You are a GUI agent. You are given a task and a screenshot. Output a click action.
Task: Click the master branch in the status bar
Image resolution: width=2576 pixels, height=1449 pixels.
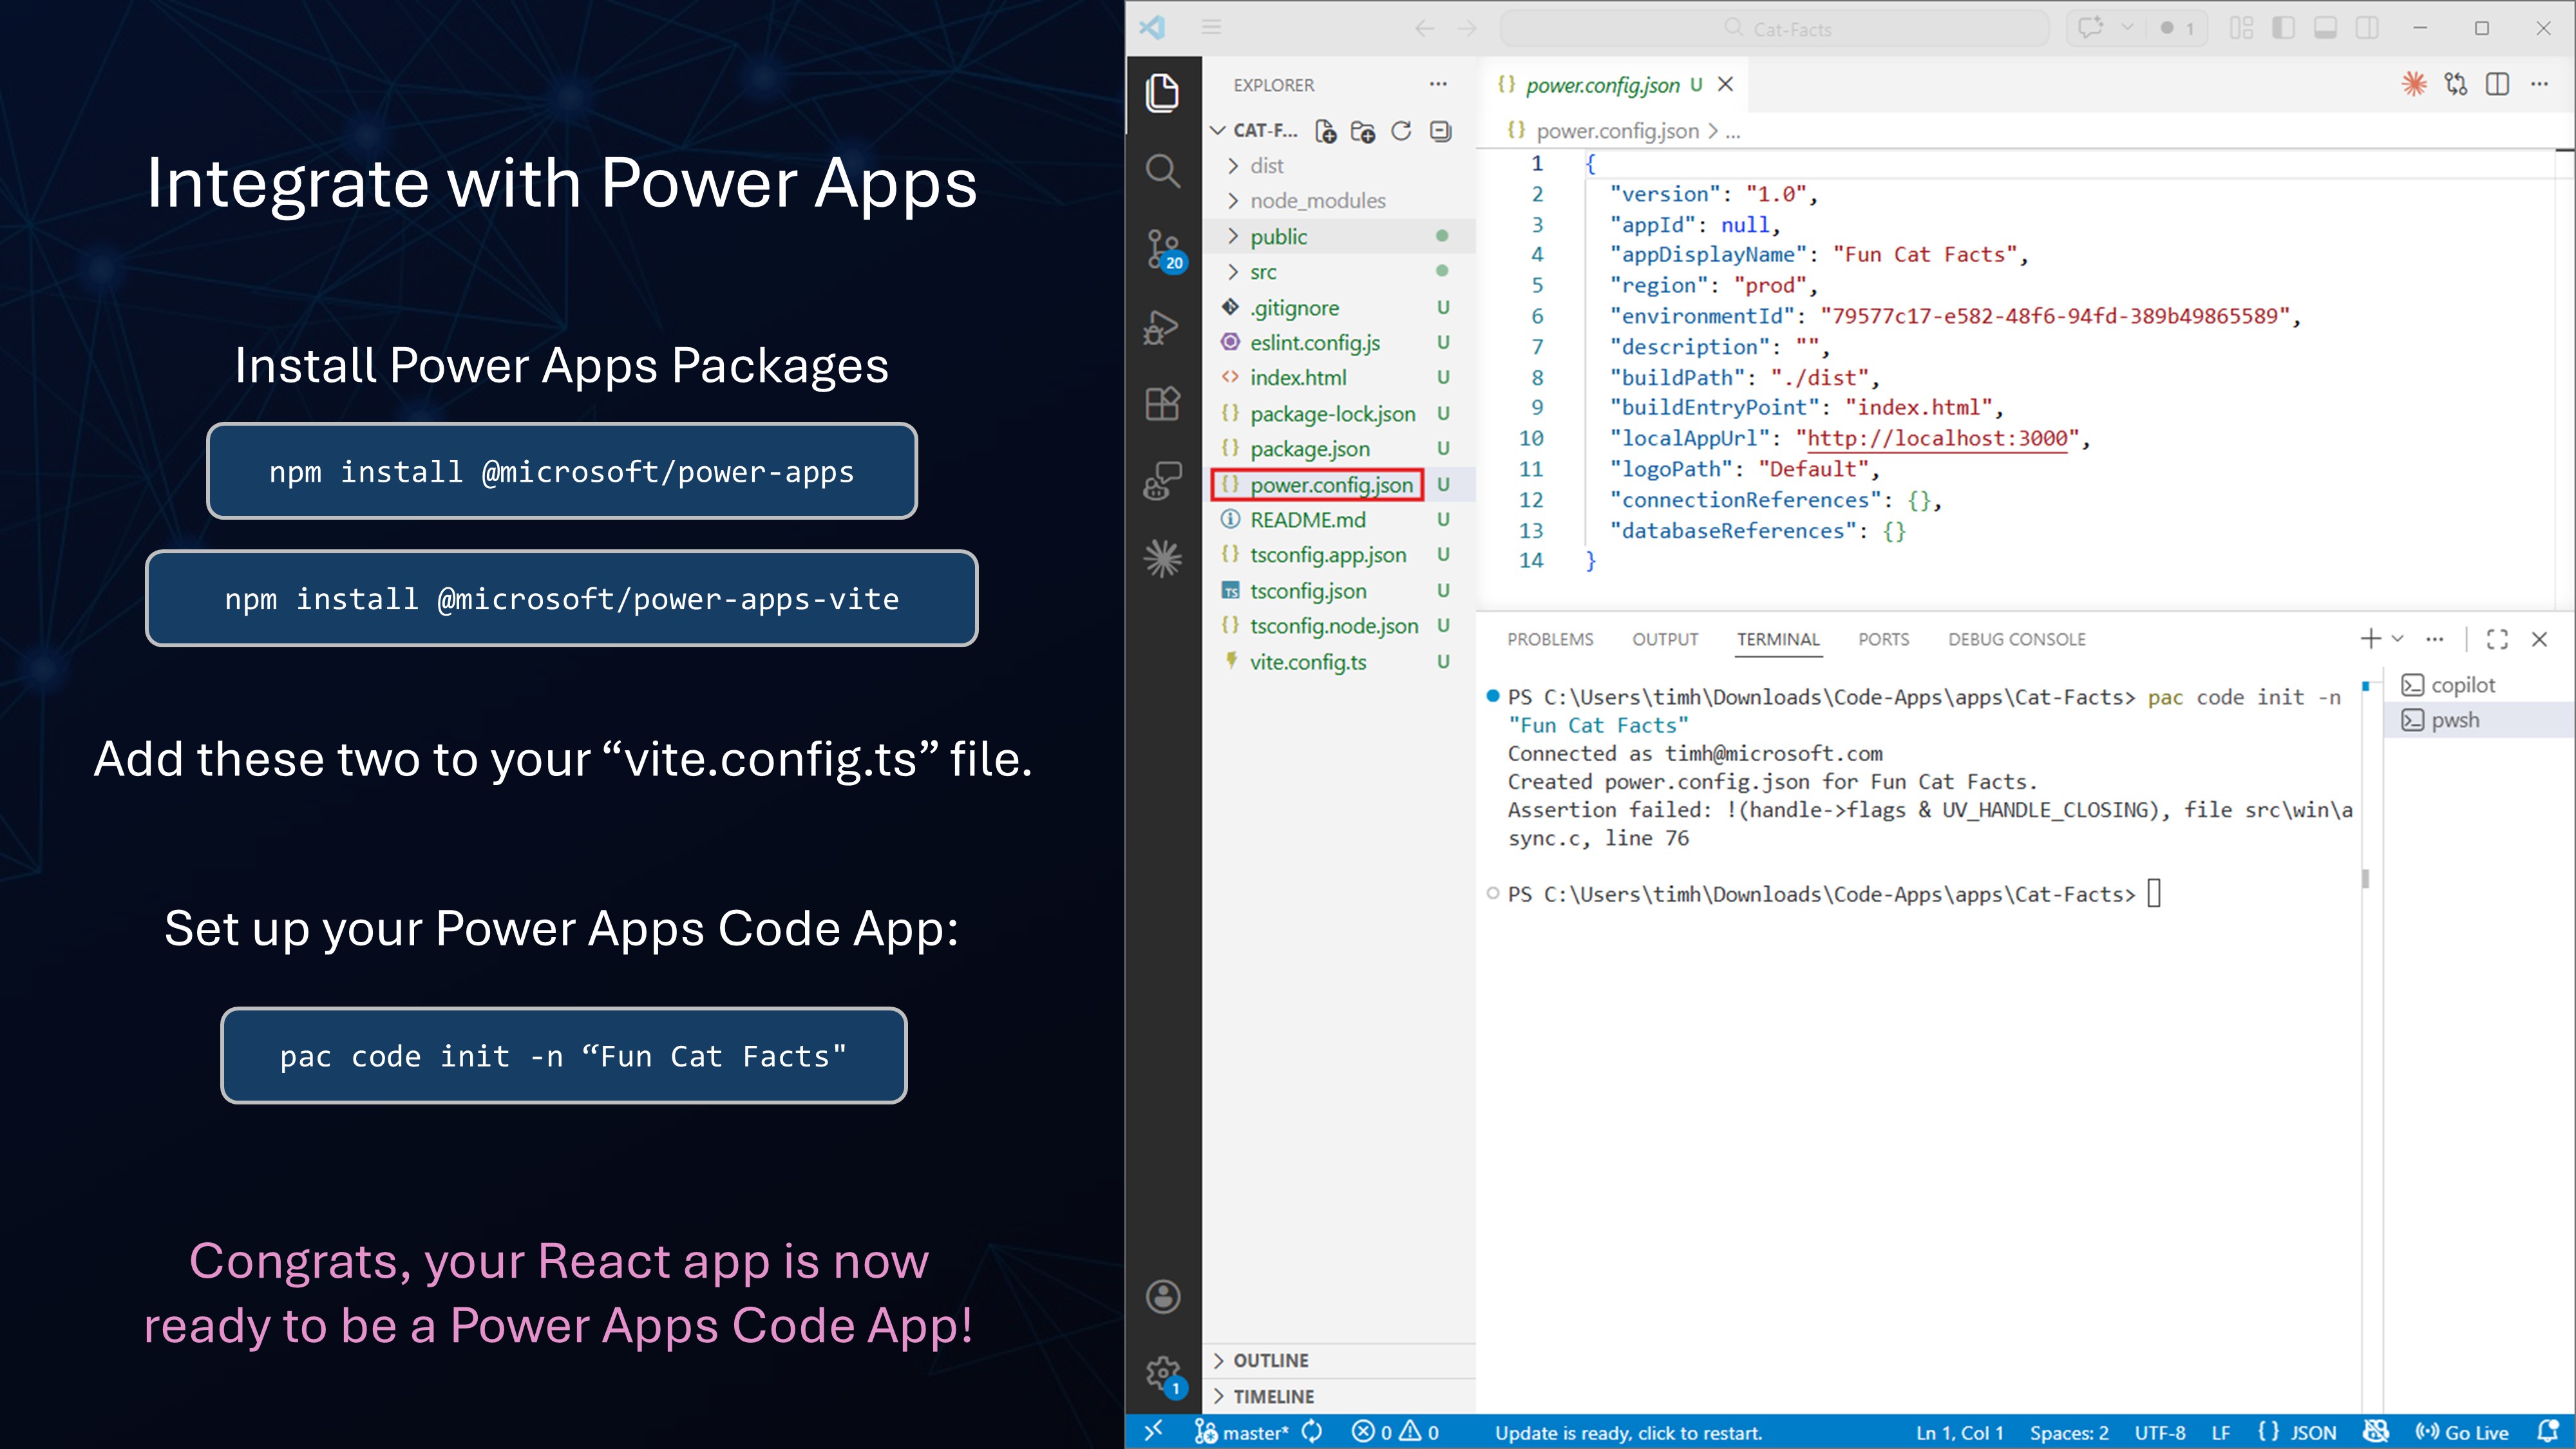pyautogui.click(x=1243, y=1432)
